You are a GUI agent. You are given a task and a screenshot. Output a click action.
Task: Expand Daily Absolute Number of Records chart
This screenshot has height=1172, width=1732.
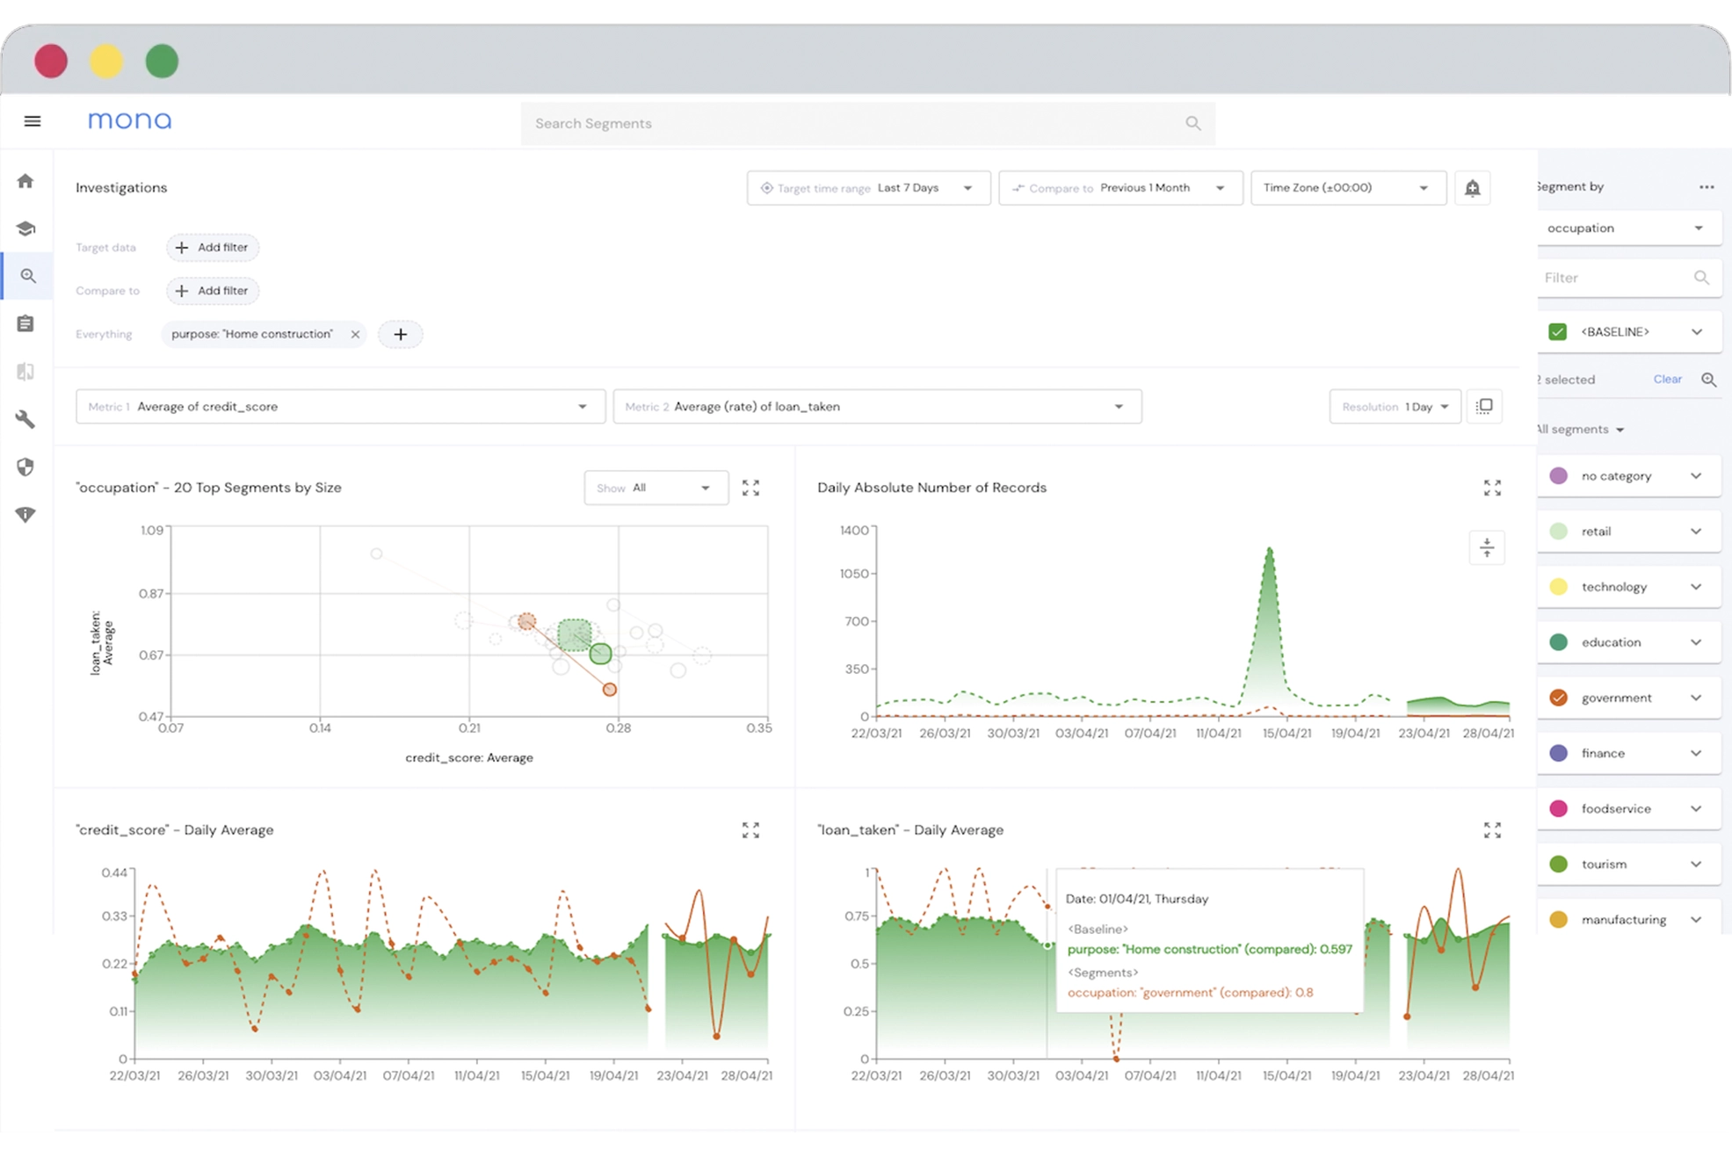(x=1492, y=488)
